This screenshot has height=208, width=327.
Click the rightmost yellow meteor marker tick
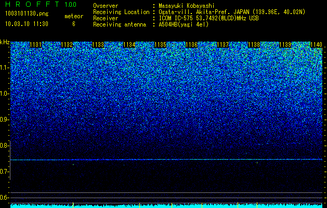(x=257, y=205)
